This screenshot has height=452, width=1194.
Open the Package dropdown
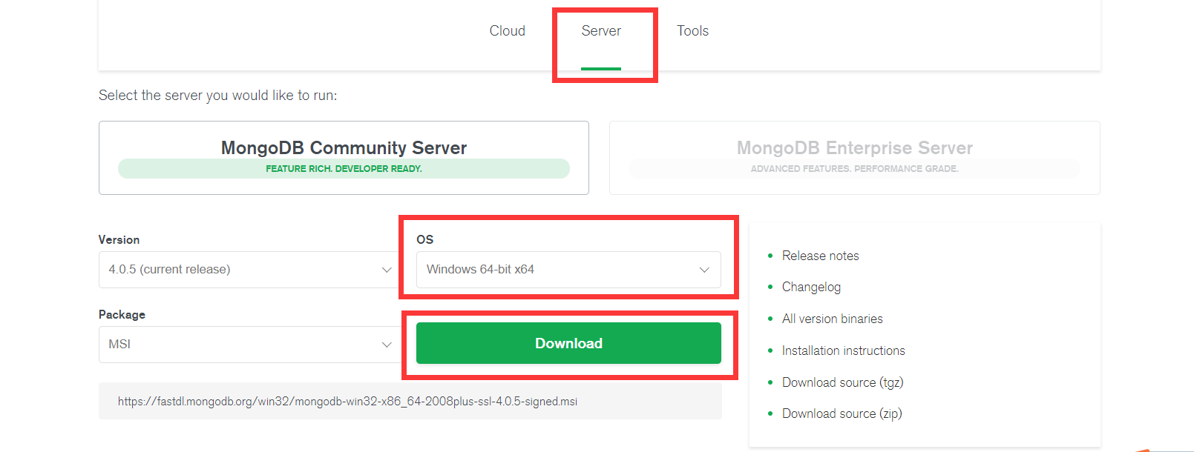tap(237, 345)
